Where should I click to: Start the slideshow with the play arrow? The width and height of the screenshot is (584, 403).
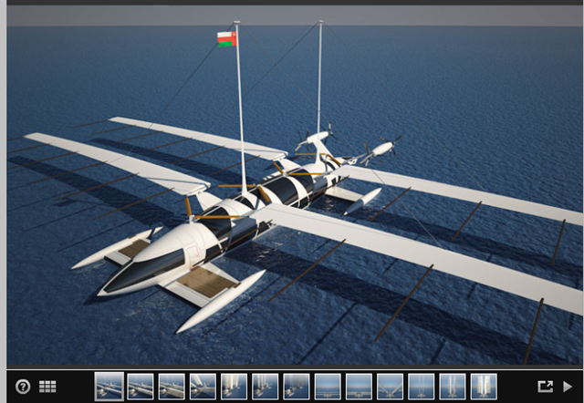click(568, 387)
